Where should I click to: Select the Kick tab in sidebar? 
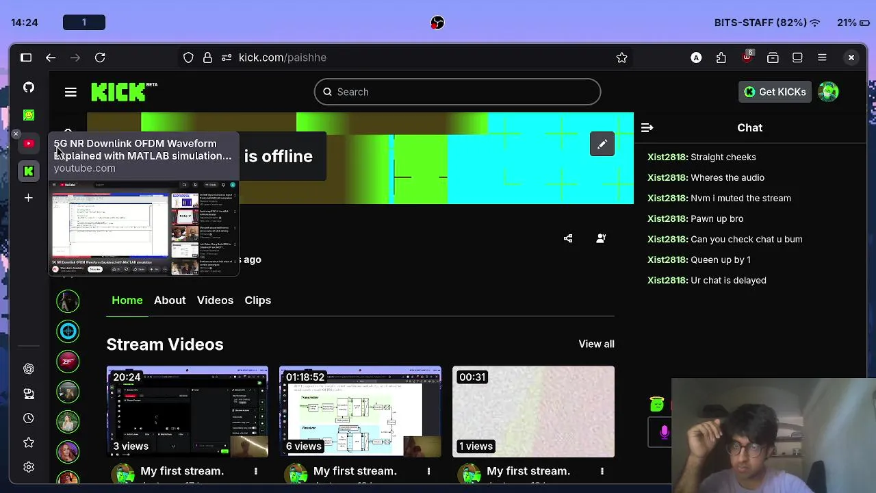pyautogui.click(x=29, y=171)
